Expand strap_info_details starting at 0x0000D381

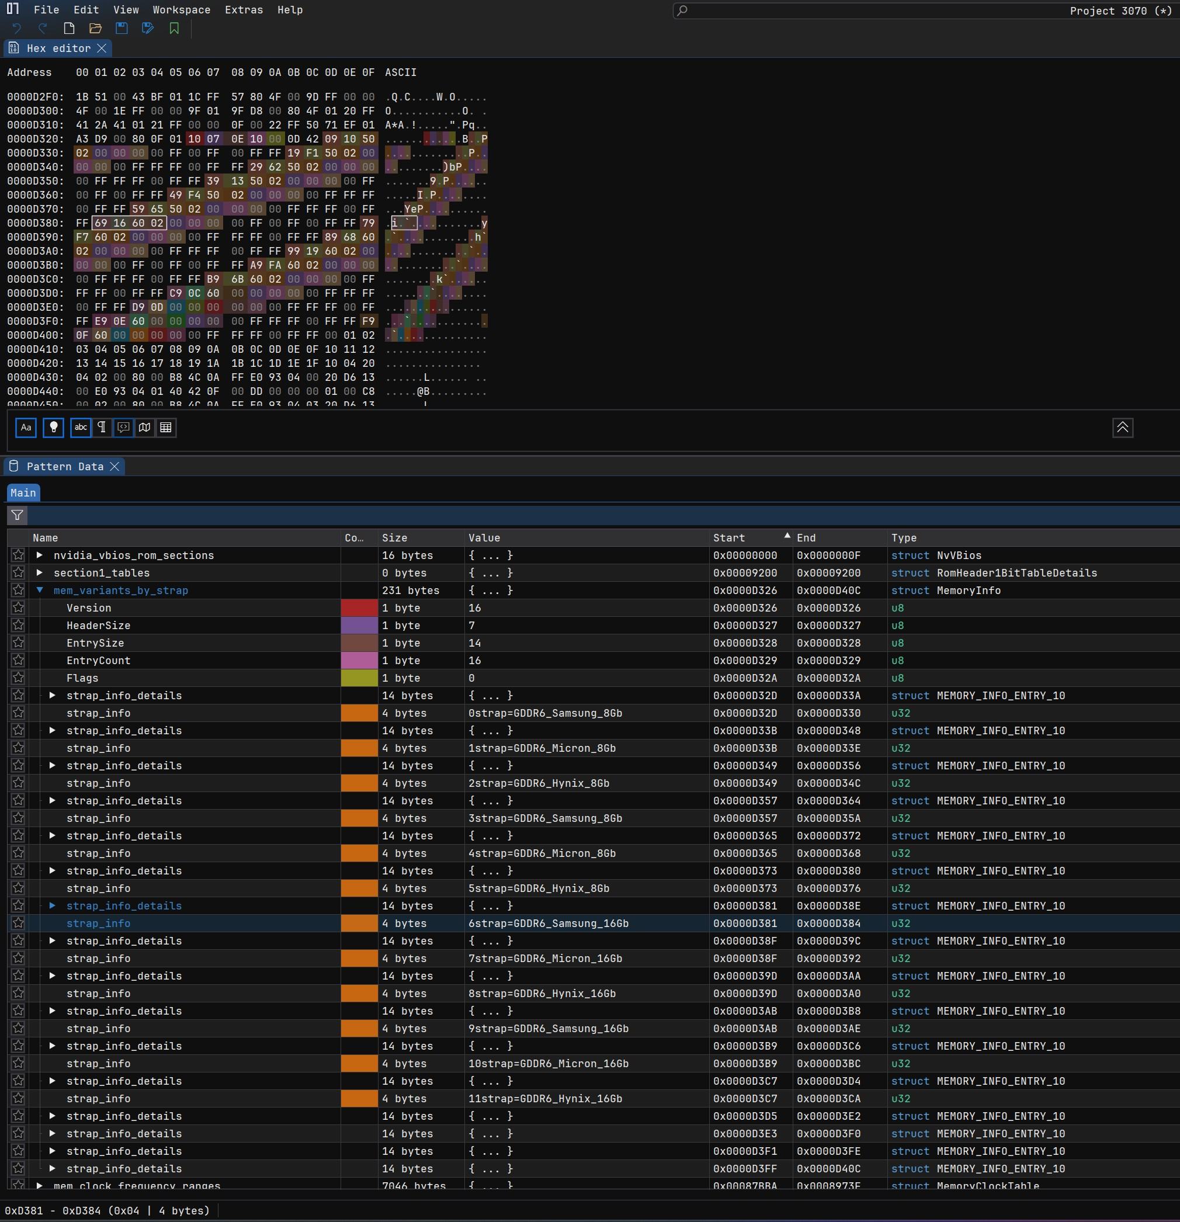click(x=53, y=905)
